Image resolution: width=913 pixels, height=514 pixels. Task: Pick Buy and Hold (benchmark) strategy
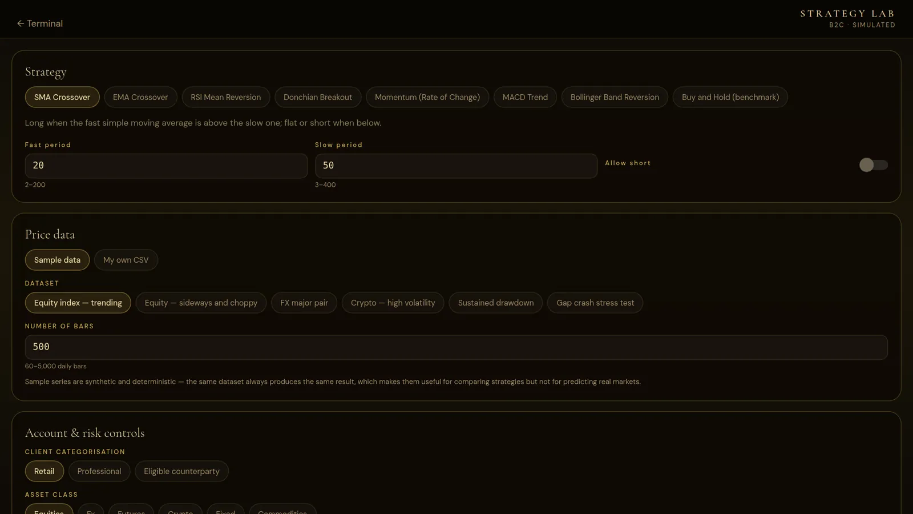tap(730, 97)
